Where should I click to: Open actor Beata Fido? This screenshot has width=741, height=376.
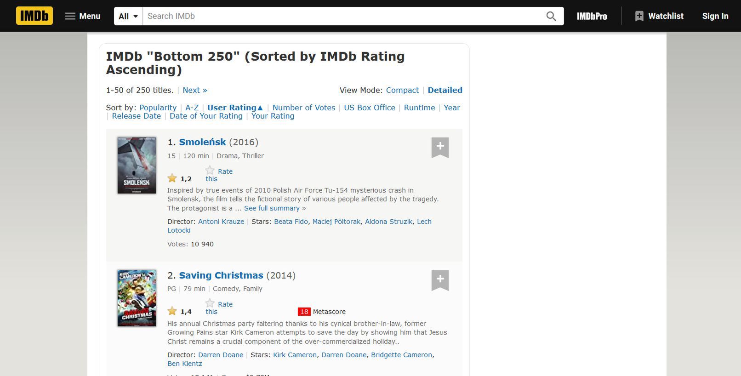click(x=291, y=222)
